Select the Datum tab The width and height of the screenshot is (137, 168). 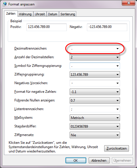(x=53, y=14)
